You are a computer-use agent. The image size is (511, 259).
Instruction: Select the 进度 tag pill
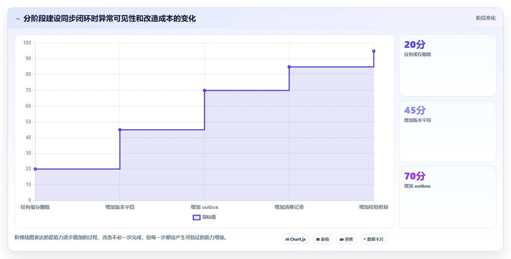pyautogui.click(x=346, y=239)
